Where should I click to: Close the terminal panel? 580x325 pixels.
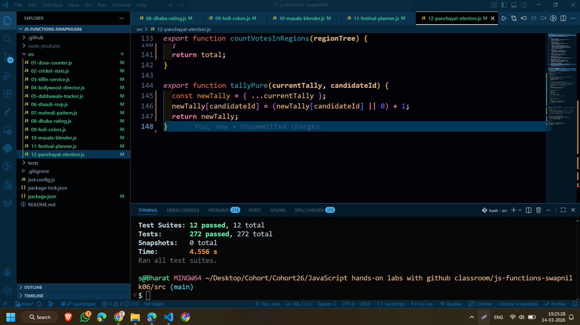pyautogui.click(x=573, y=210)
